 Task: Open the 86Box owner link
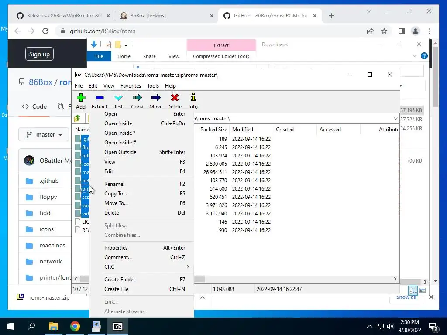(x=41, y=82)
